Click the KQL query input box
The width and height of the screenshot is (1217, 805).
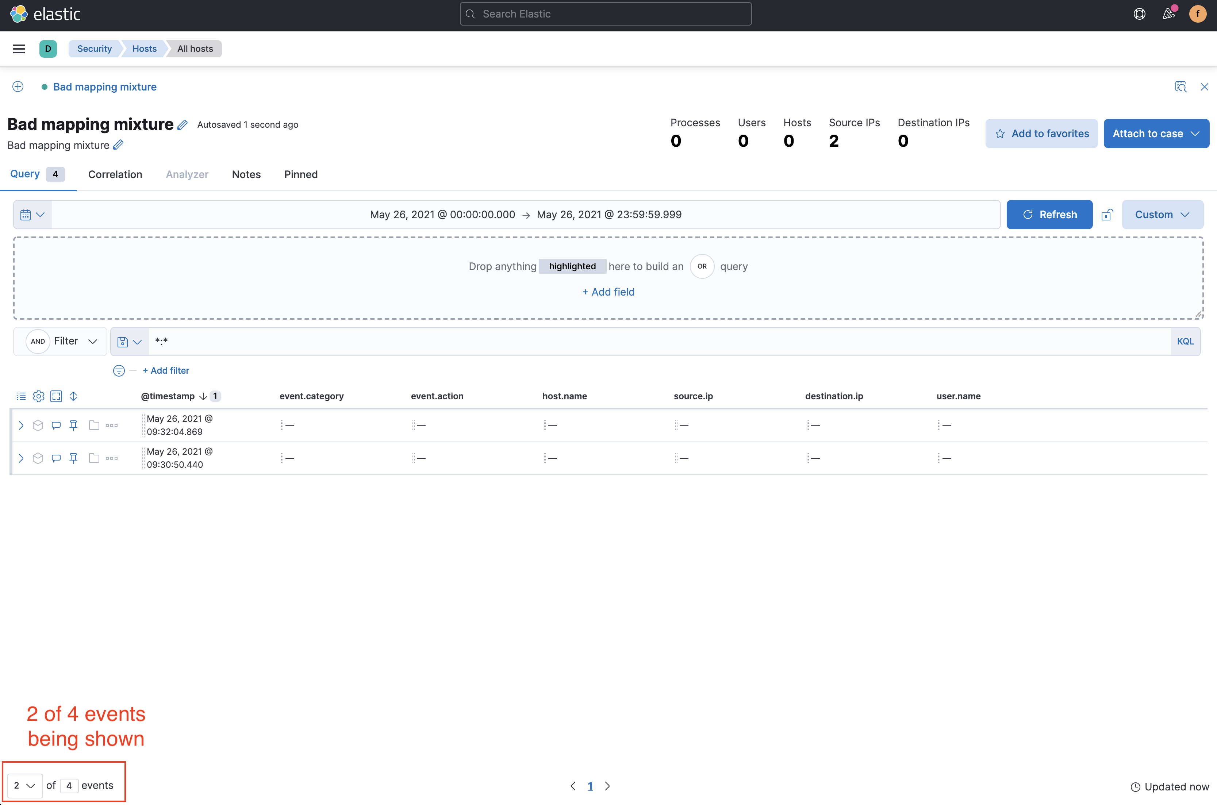tap(659, 342)
